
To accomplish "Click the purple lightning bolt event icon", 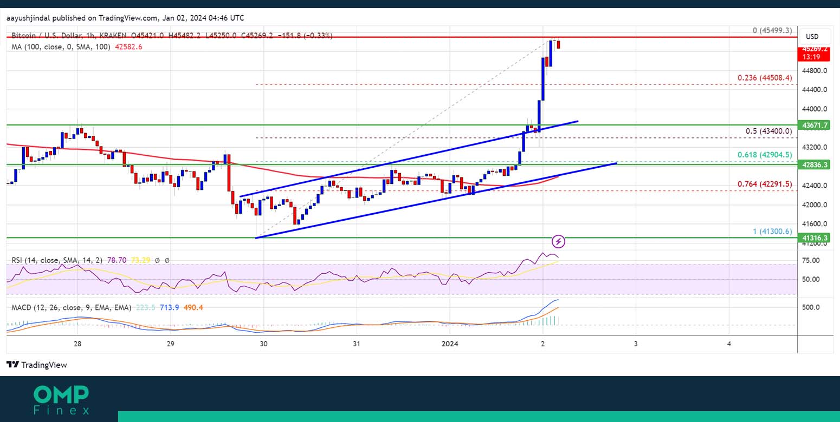I will click(559, 241).
